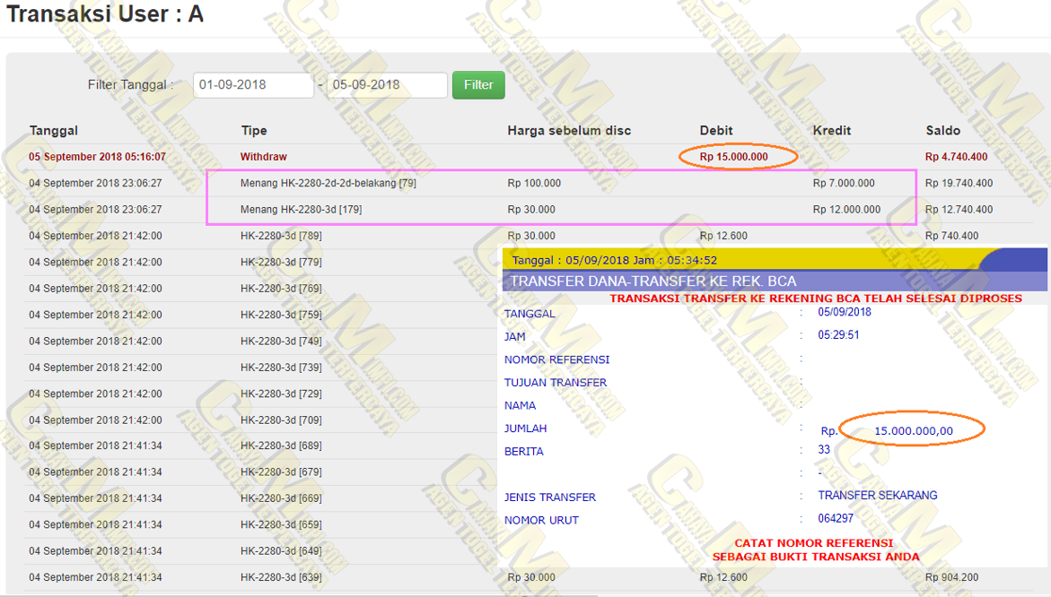The image size is (1051, 597).
Task: Click the green Filter button
Action: click(478, 85)
